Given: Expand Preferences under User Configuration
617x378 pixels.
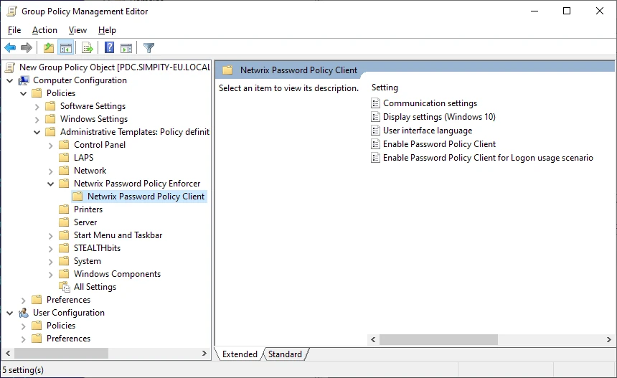Looking at the screenshot, I should (23, 339).
